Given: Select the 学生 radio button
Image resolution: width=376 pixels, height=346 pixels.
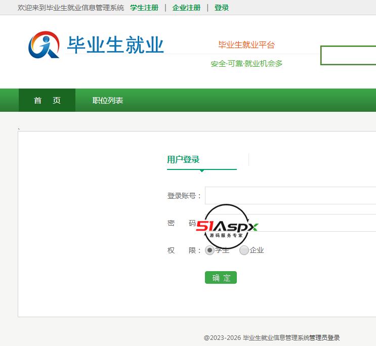Looking at the screenshot, I should tap(210, 250).
